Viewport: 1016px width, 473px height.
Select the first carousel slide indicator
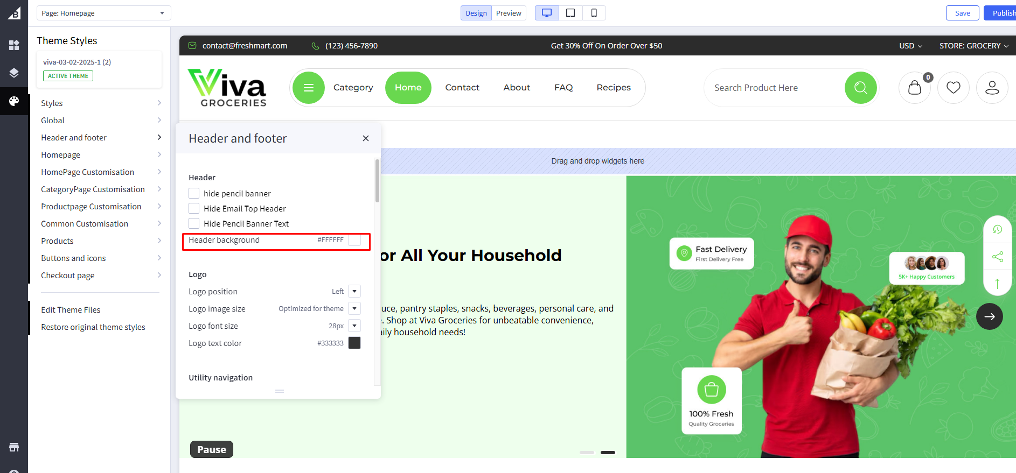point(587,453)
